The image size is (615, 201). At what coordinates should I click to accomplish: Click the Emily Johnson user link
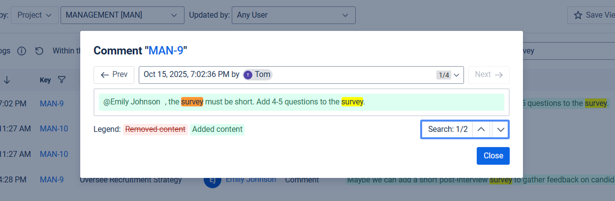251,179
